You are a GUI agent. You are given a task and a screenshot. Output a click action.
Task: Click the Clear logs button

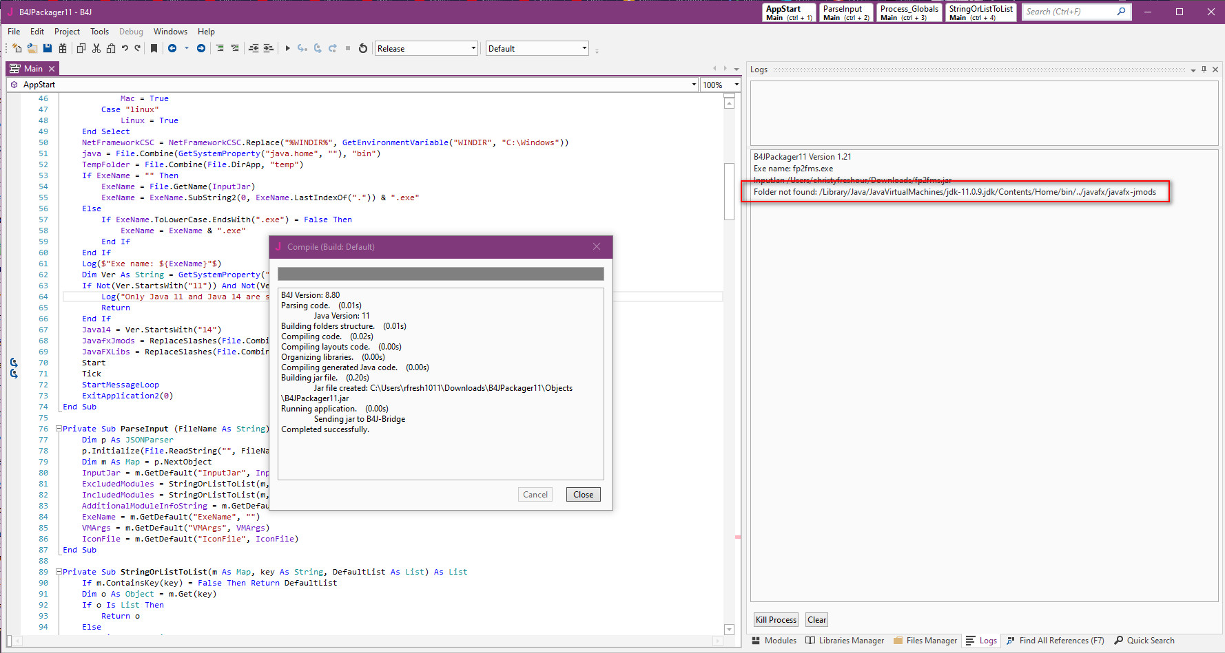(x=816, y=620)
